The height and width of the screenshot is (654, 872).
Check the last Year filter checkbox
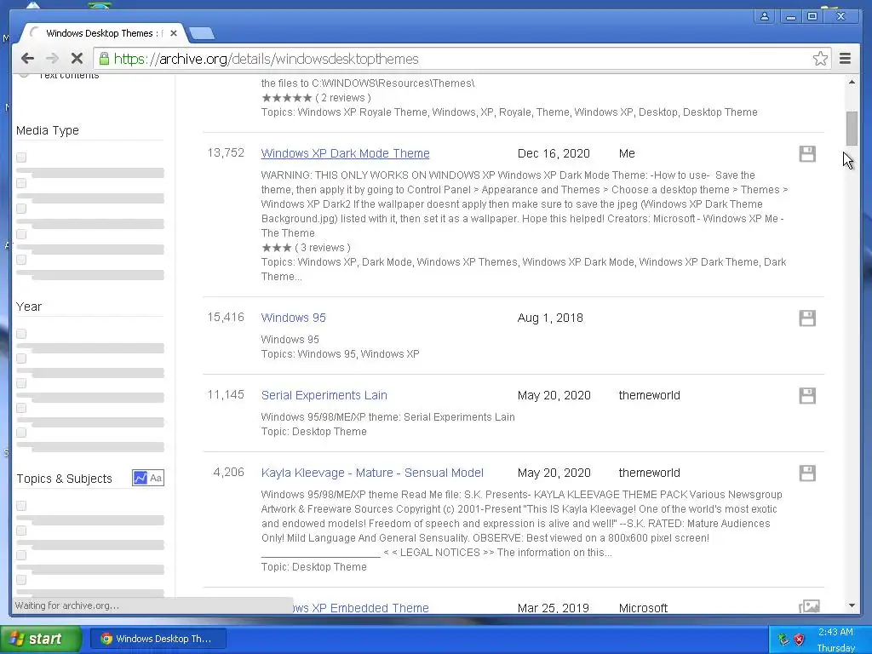tap(21, 433)
